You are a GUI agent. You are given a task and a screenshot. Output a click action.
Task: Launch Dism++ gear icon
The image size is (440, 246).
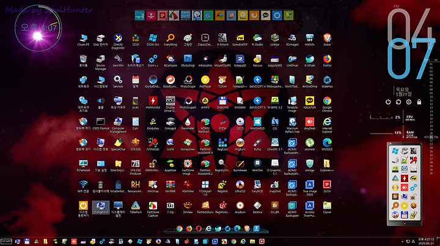click(x=153, y=61)
